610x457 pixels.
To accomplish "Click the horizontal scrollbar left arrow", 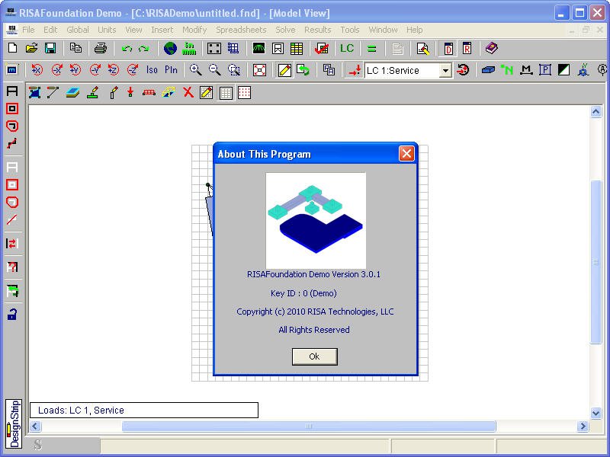I will pos(35,427).
